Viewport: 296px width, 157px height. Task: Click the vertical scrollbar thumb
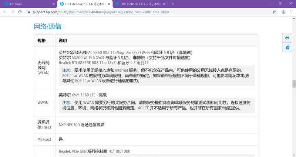point(294,83)
